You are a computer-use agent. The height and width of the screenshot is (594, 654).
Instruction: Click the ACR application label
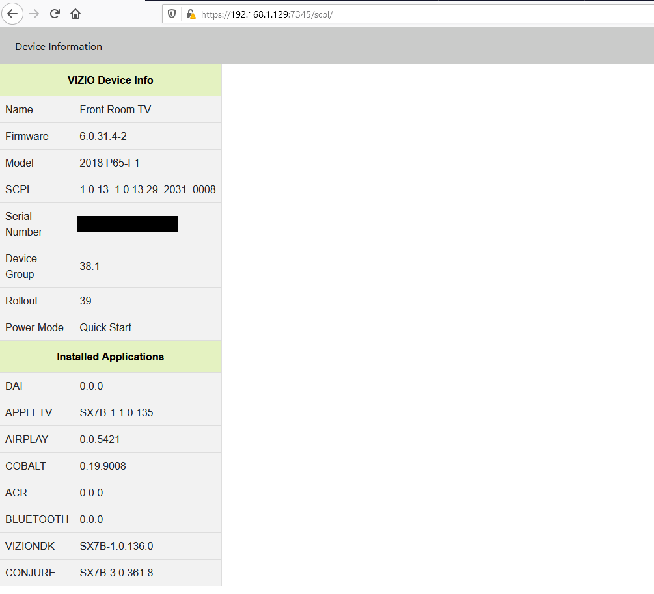click(16, 493)
